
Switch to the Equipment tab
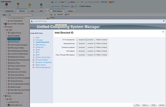click(9, 11)
